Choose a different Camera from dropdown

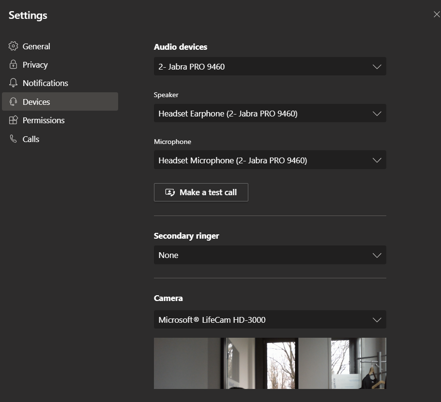coord(270,320)
